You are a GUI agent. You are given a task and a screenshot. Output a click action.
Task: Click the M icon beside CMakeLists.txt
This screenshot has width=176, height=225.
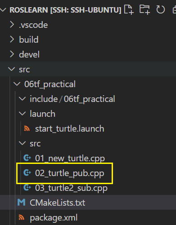pyautogui.click(x=21, y=203)
